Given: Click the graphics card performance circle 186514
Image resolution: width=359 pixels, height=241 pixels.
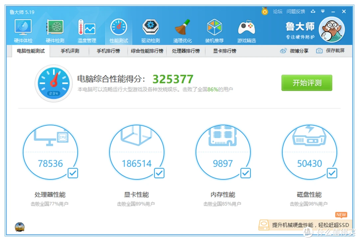Looking at the screenshot, I should pyautogui.click(x=137, y=152).
